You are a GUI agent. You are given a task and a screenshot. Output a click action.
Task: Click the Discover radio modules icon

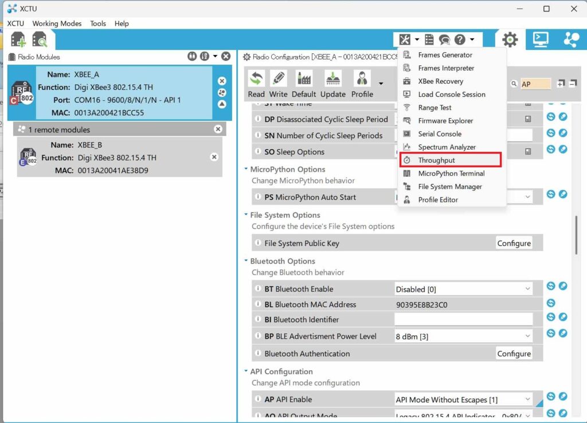pyautogui.click(x=40, y=40)
